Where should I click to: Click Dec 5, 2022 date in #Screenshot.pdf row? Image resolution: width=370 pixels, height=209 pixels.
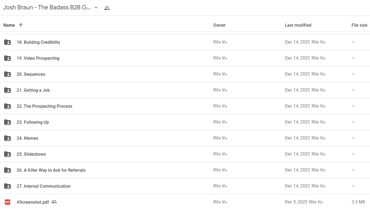point(296,202)
